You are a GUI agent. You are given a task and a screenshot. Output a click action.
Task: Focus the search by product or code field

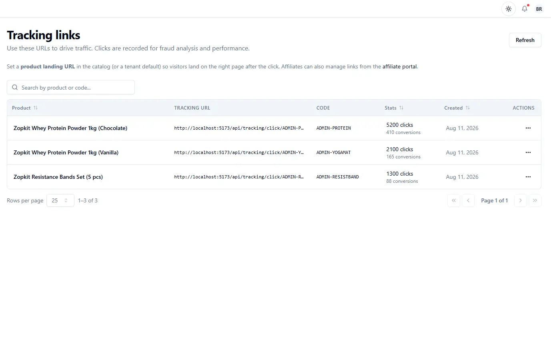pyautogui.click(x=71, y=87)
